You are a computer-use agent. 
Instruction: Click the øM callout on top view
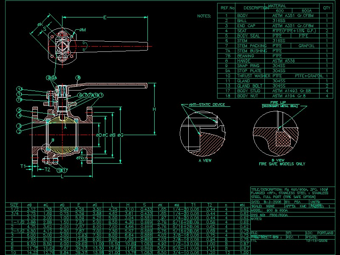82,30
